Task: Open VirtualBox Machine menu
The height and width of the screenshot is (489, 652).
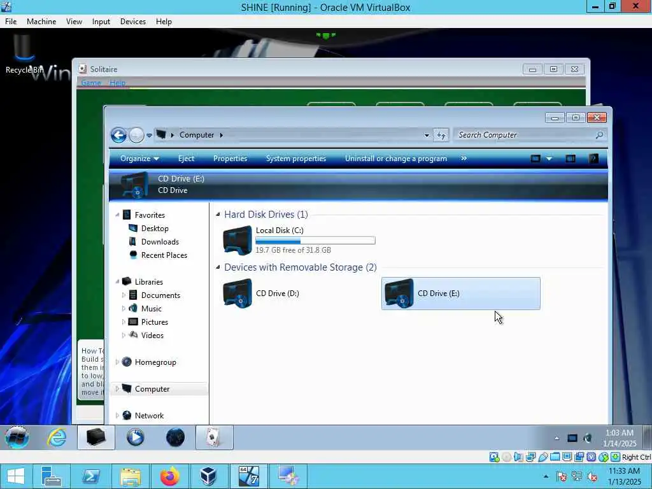Action: [41, 22]
